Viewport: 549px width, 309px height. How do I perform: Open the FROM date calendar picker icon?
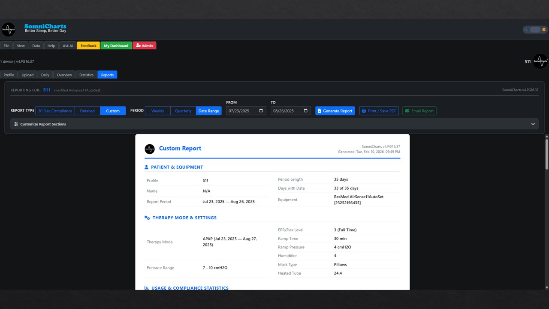tap(261, 111)
